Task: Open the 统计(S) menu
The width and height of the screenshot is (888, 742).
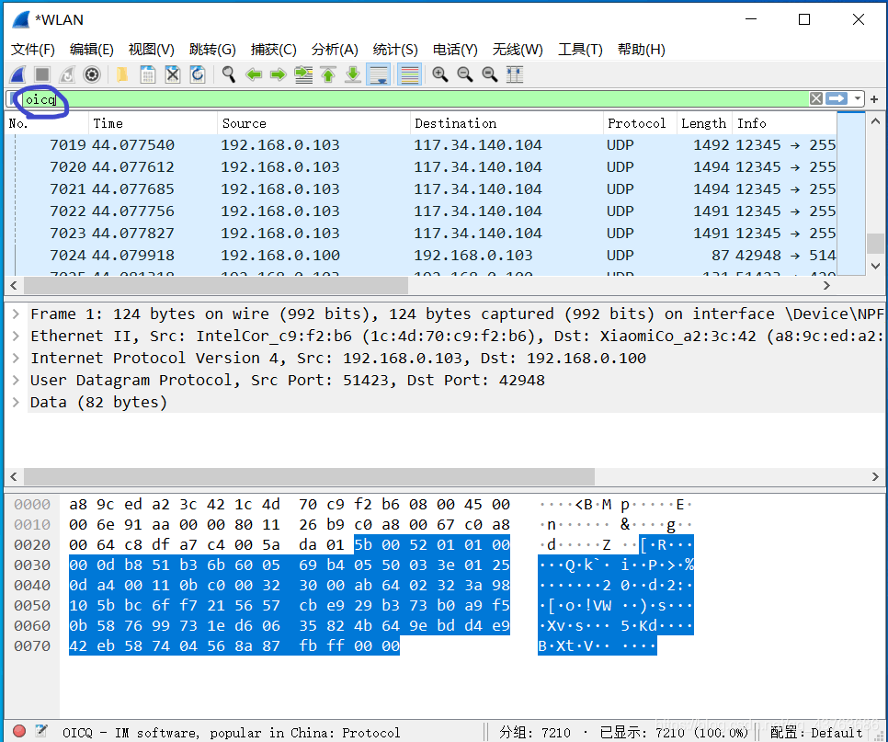Action: click(395, 49)
